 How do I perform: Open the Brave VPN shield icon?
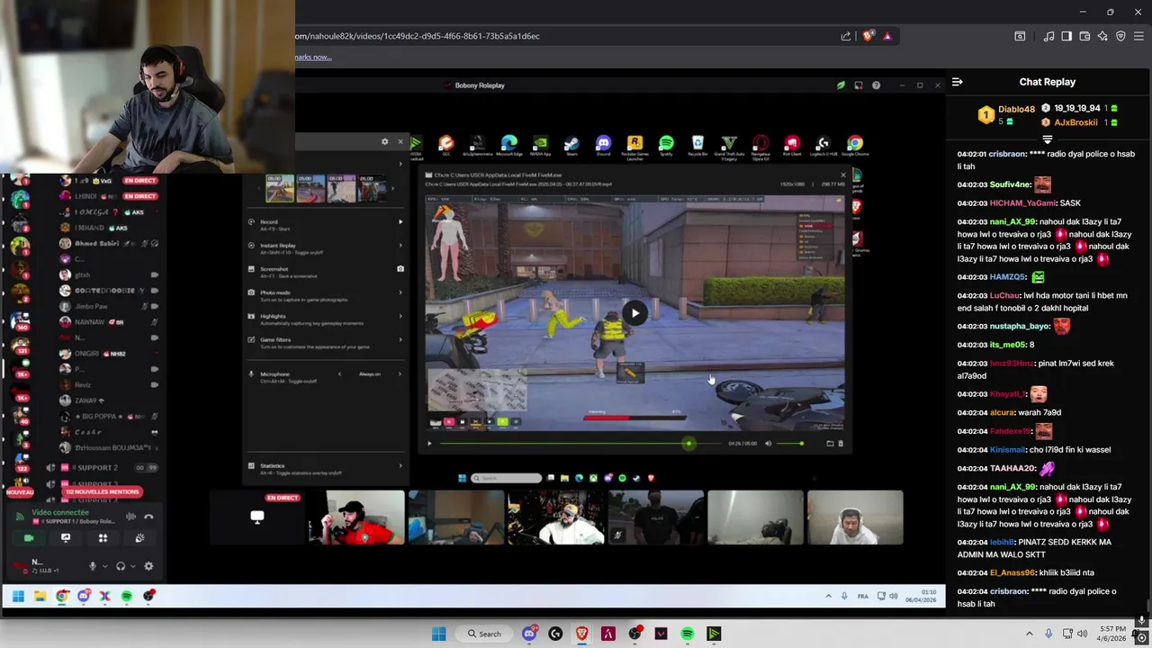coord(1120,36)
